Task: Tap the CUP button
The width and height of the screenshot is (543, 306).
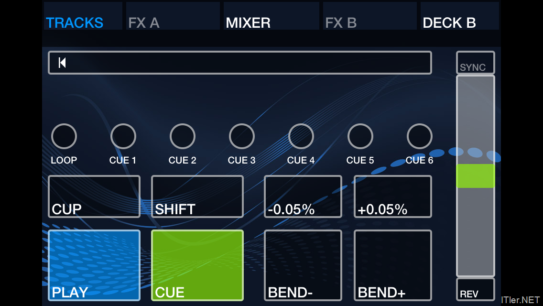Action: (x=94, y=197)
